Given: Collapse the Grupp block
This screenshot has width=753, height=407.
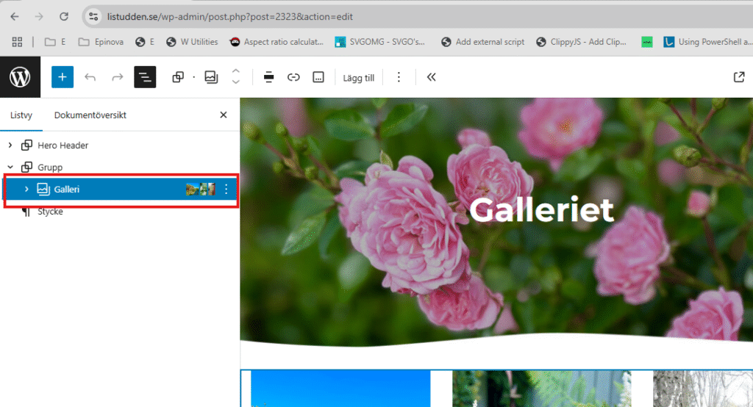Looking at the screenshot, I should (x=10, y=167).
